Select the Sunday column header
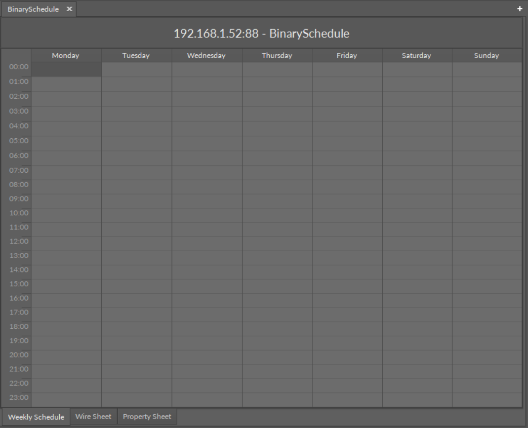The height and width of the screenshot is (428, 528). point(487,56)
